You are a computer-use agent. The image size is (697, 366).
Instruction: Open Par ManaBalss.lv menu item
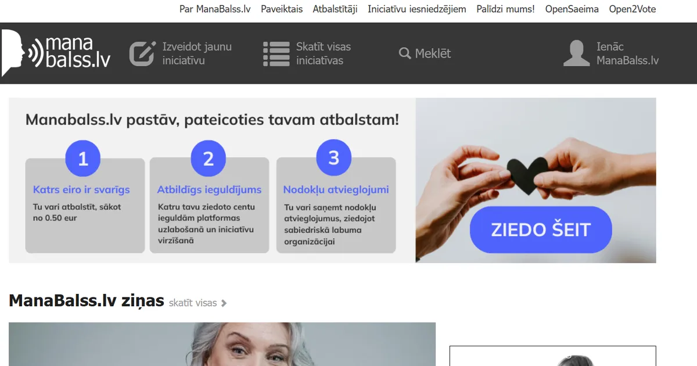click(x=215, y=9)
